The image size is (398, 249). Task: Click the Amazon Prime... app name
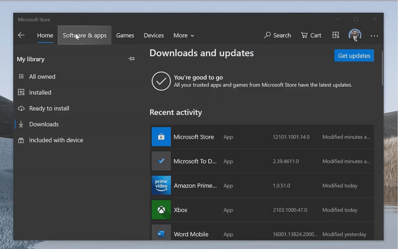click(195, 186)
